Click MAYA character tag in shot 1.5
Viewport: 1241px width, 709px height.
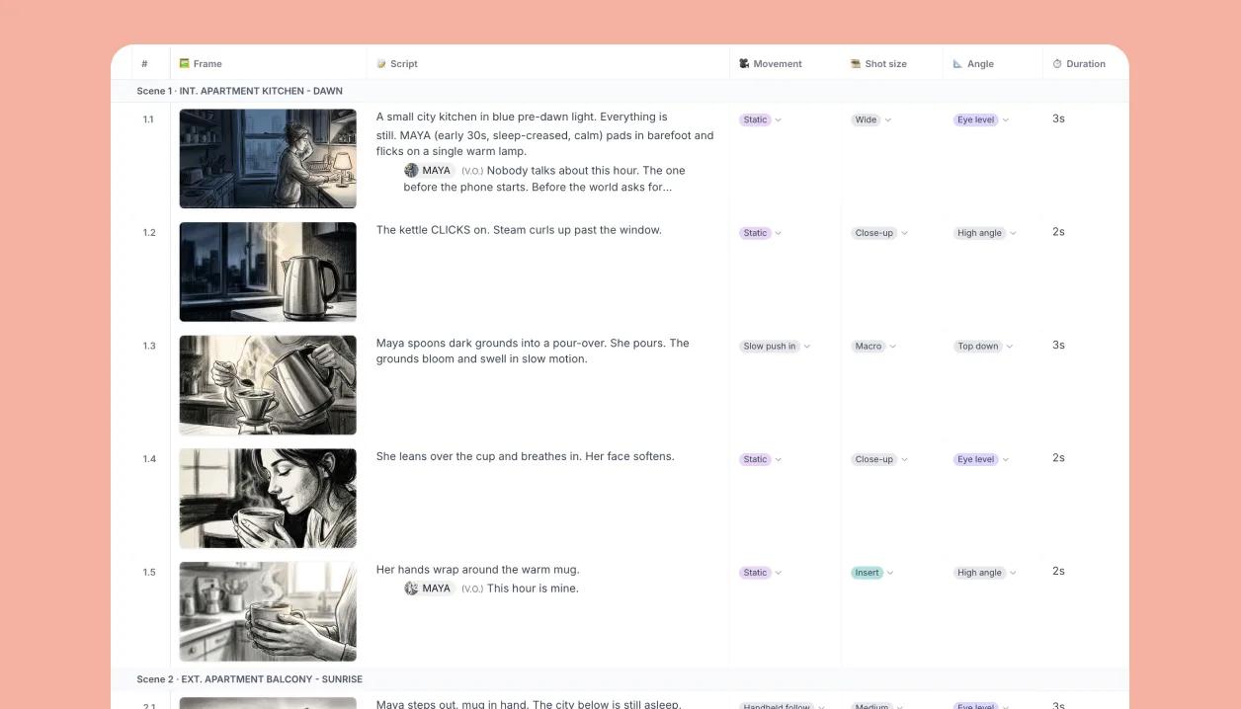coord(428,588)
